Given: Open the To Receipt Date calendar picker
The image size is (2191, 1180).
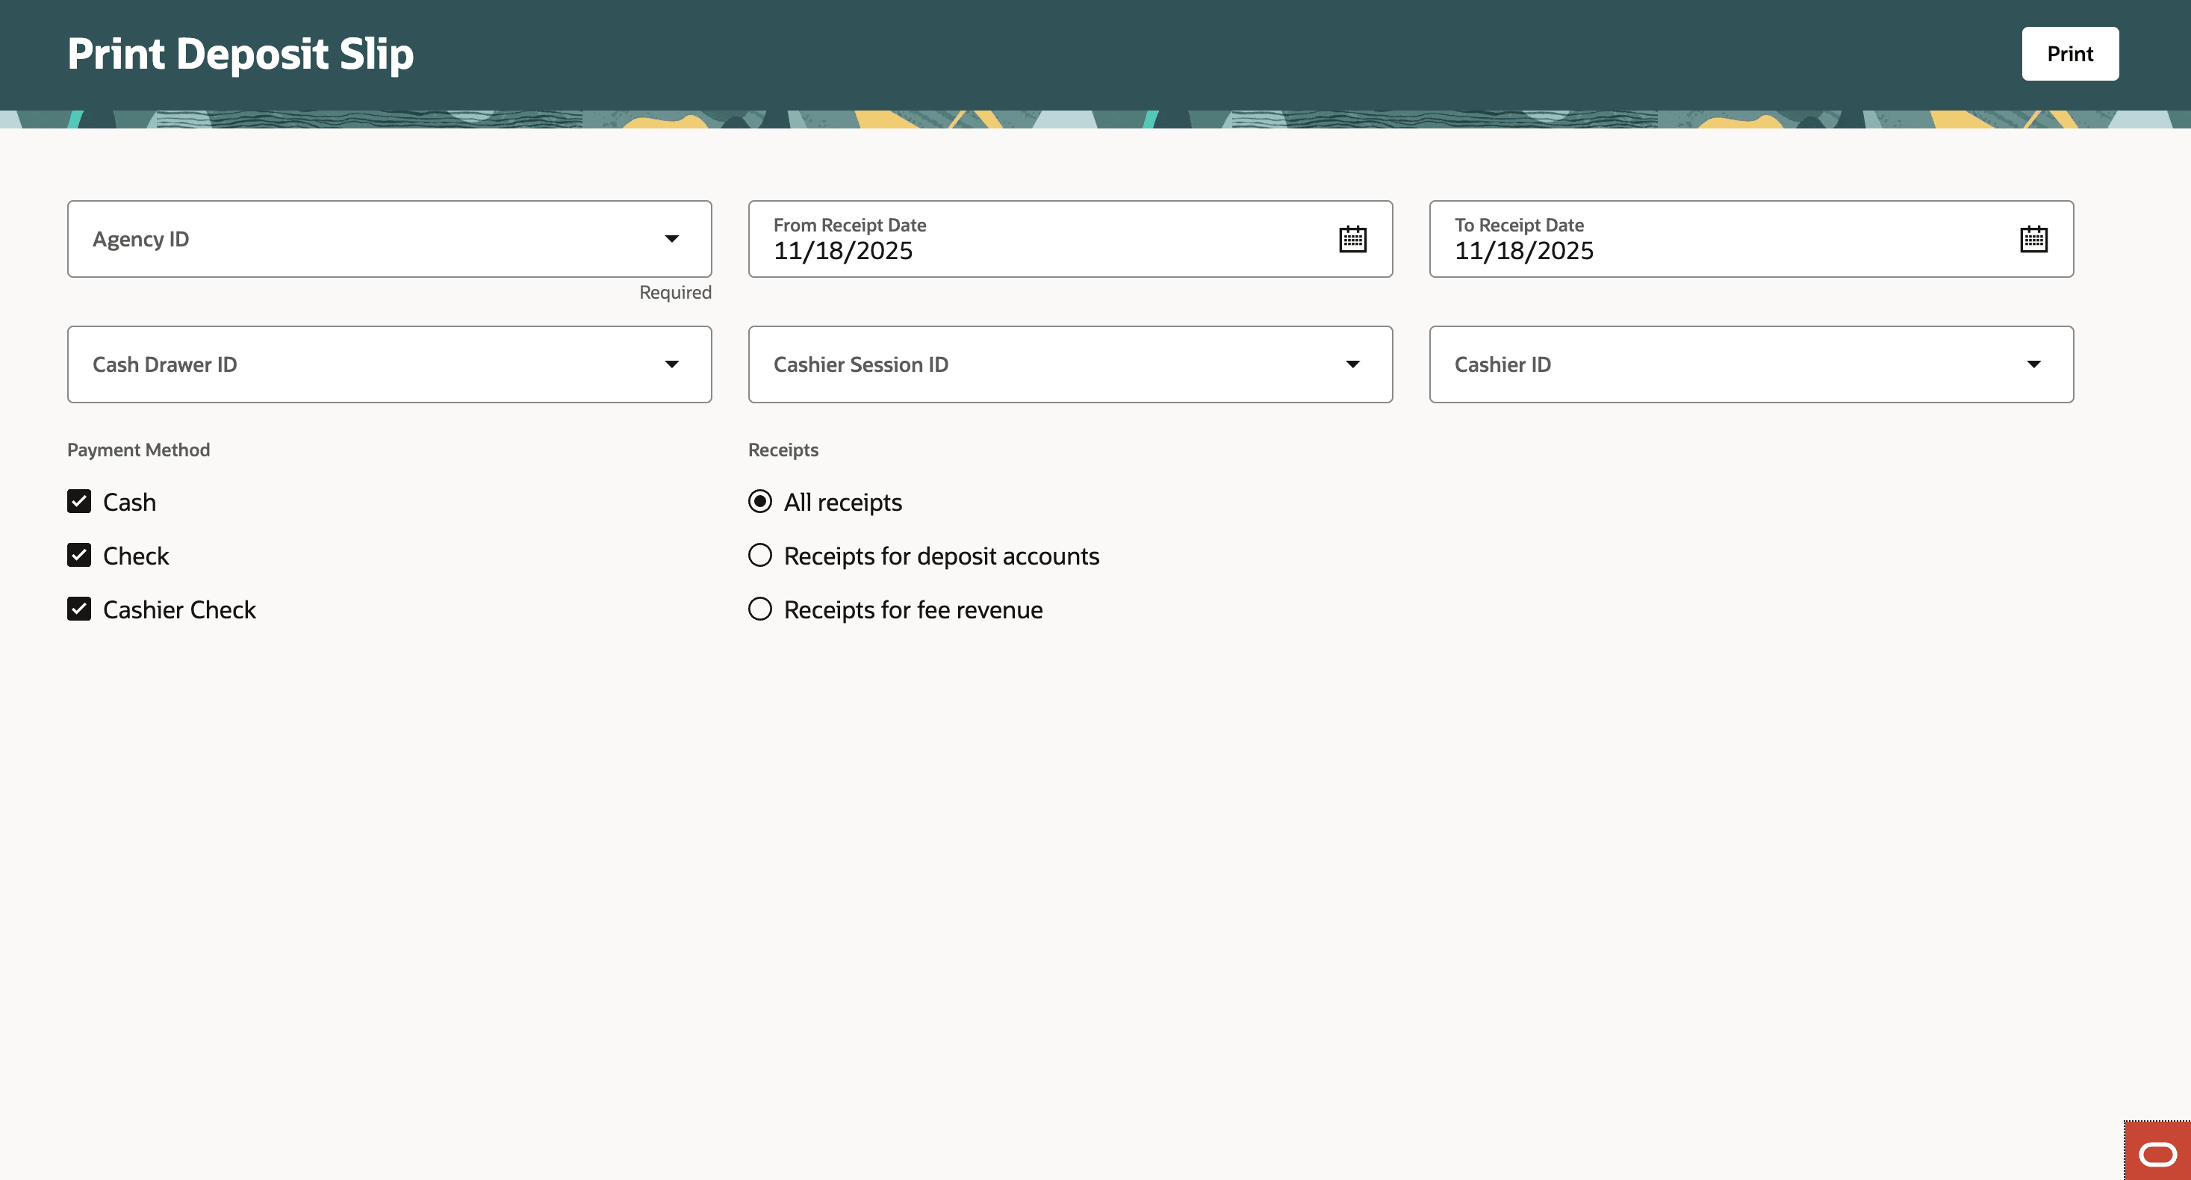Looking at the screenshot, I should 2033,239.
